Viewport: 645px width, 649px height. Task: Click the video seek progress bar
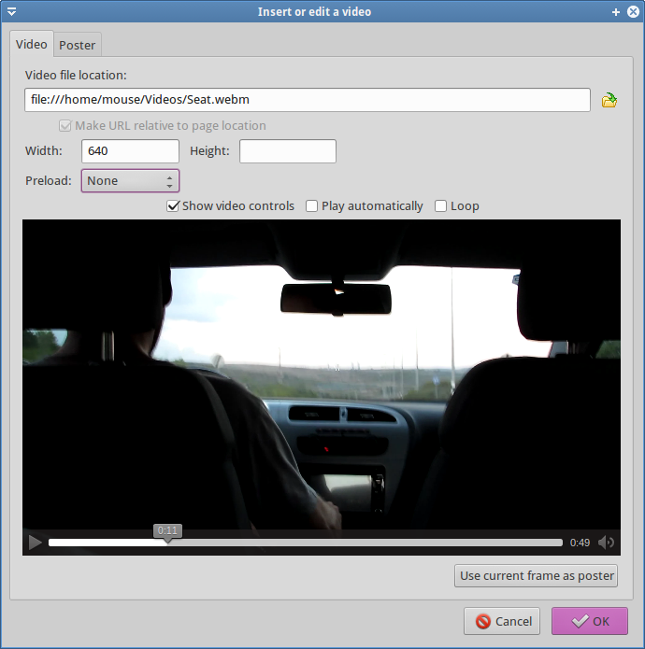(x=306, y=543)
